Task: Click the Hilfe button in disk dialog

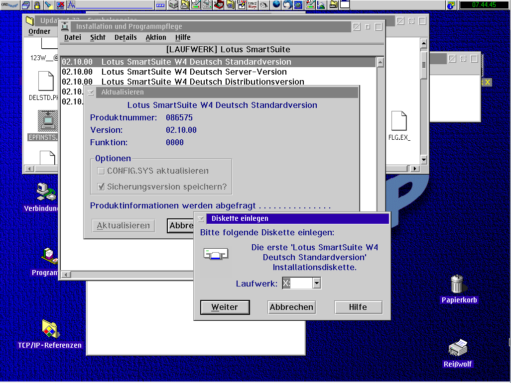Action: point(358,307)
